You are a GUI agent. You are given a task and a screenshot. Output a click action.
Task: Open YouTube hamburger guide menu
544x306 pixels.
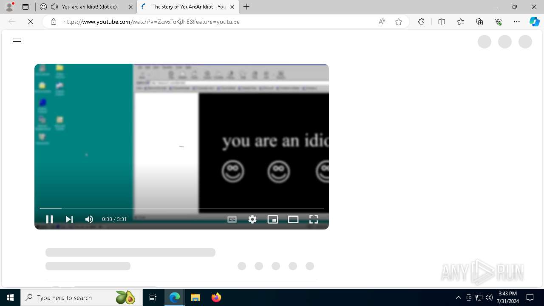point(17,41)
